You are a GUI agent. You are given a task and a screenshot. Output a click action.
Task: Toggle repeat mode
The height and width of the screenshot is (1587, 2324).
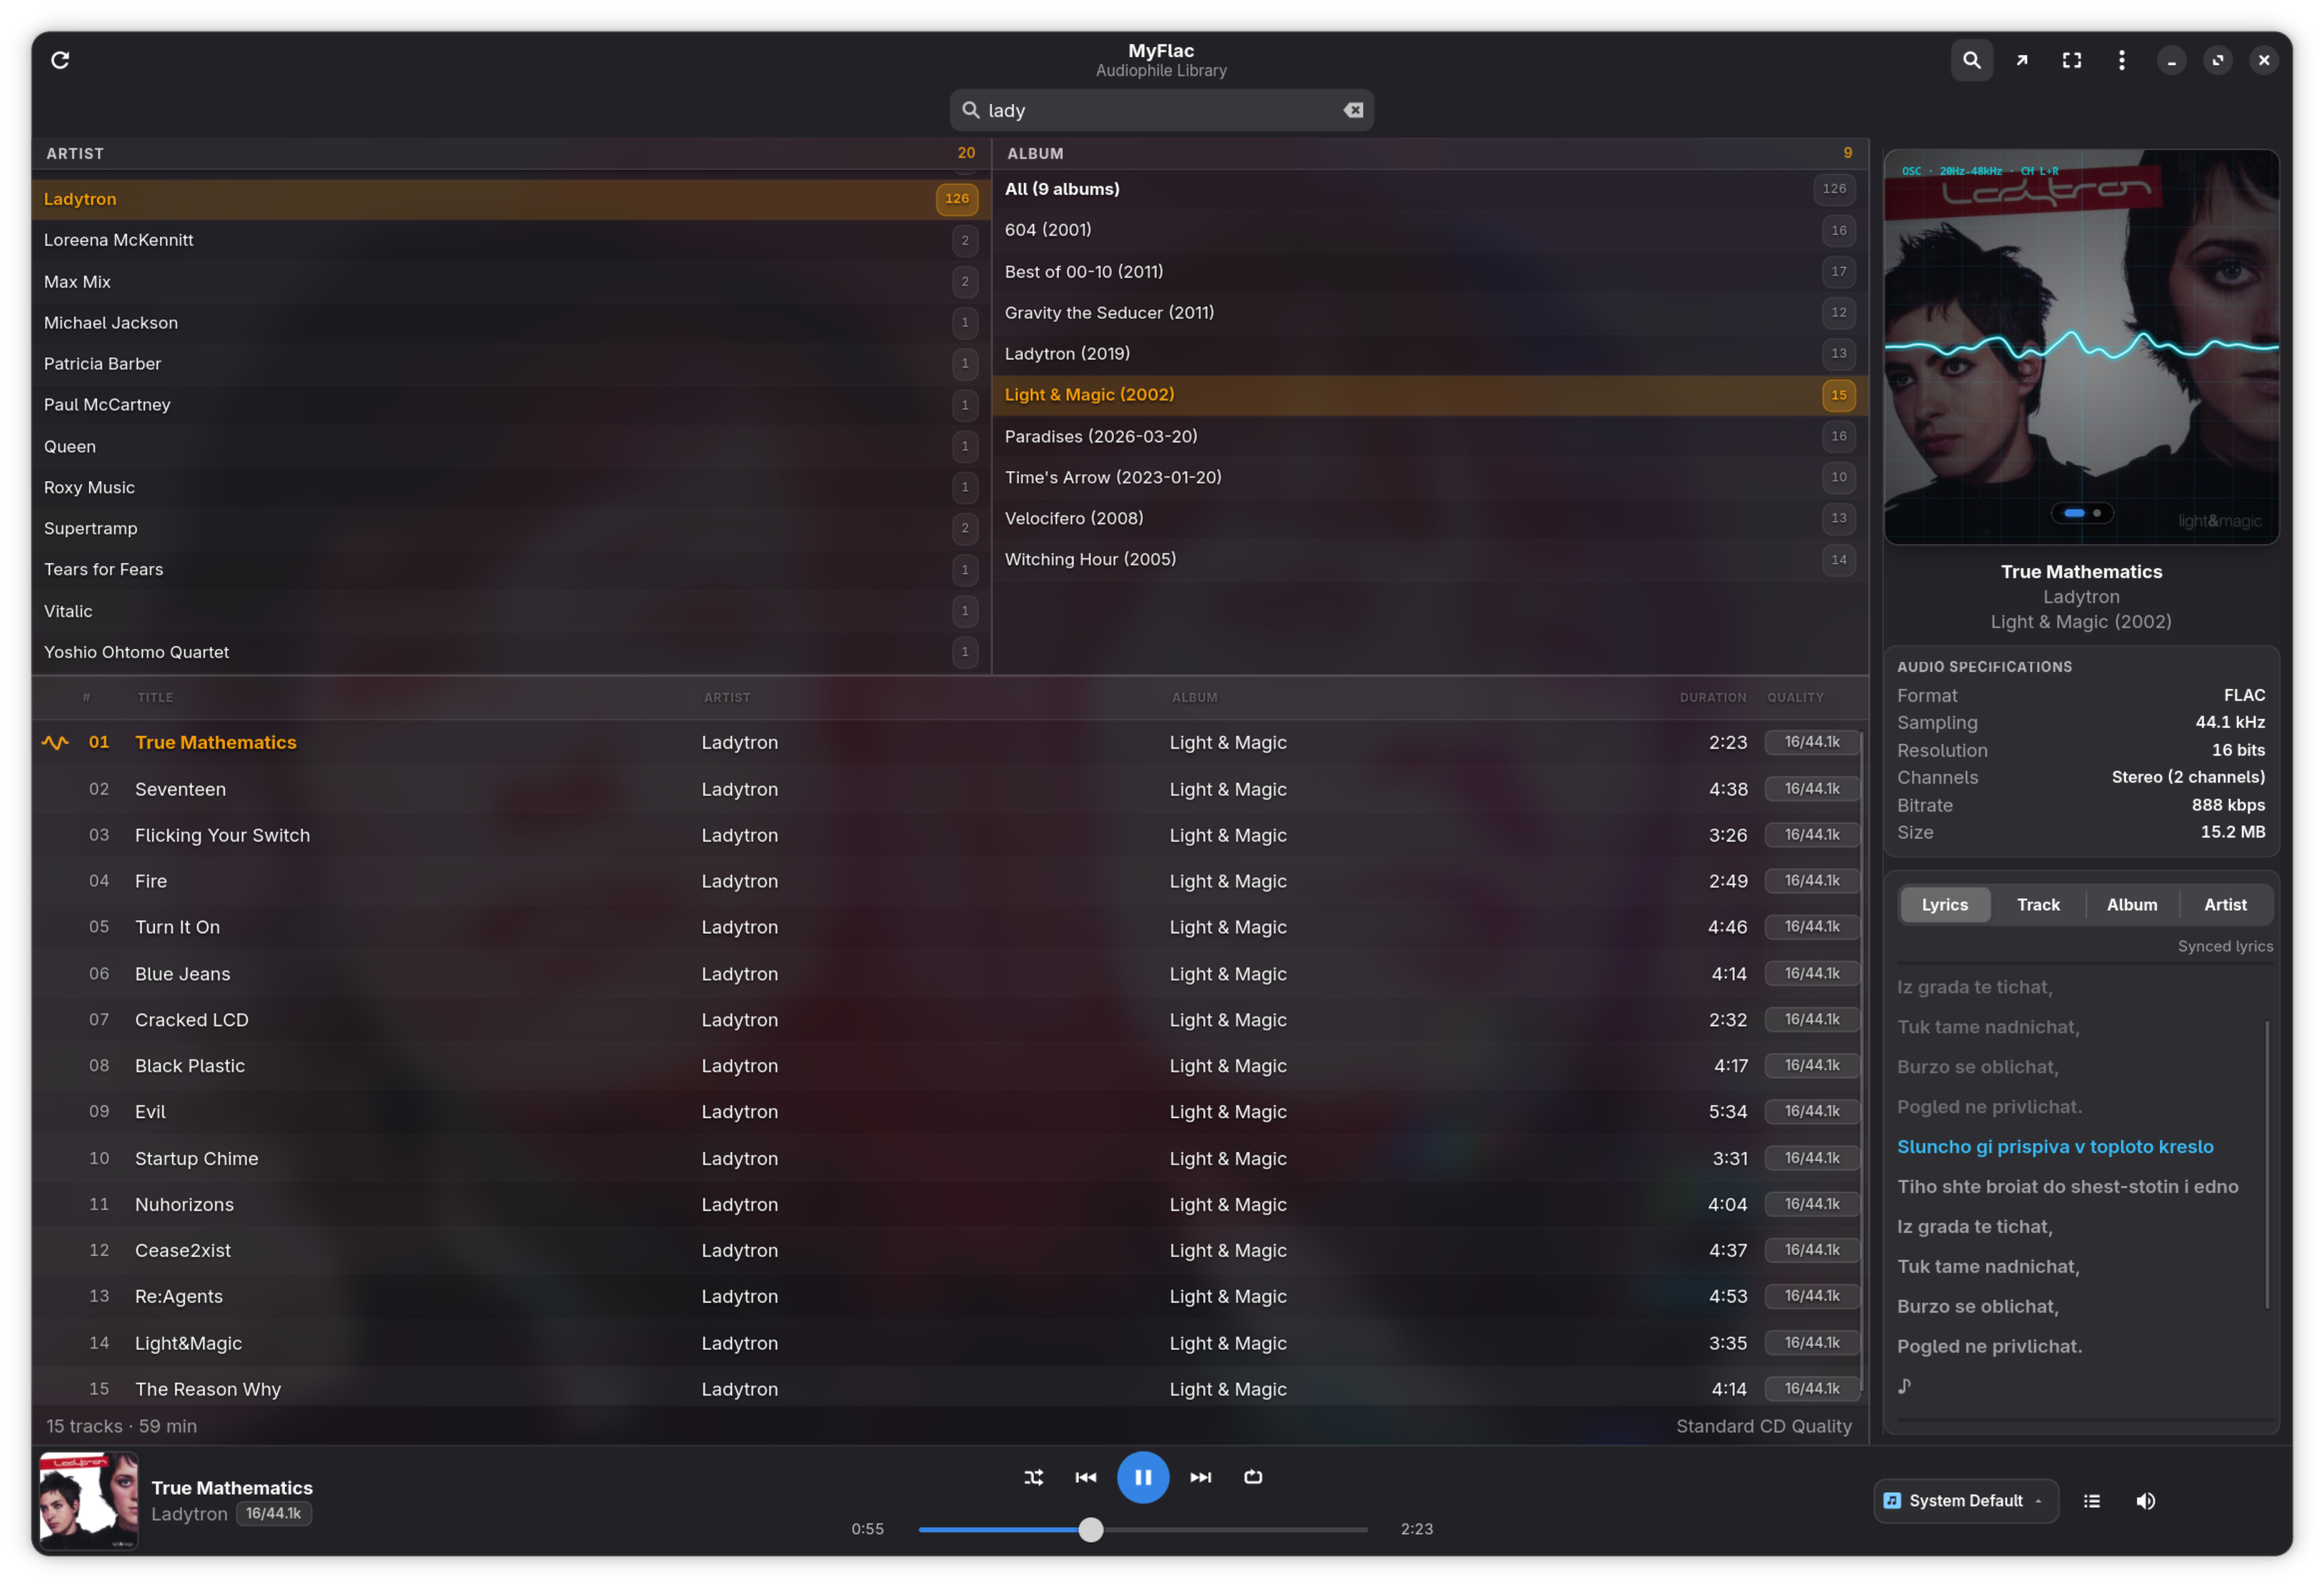pyautogui.click(x=1252, y=1477)
